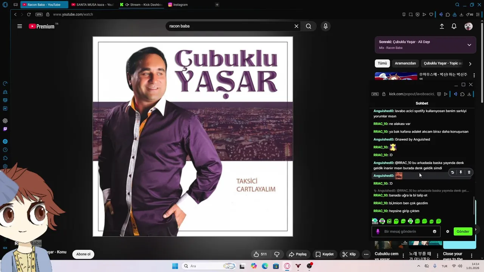Add page to bookmarks with heart icon
Image resolution: width=484 pixels, height=272 pixels.
coord(431,14)
